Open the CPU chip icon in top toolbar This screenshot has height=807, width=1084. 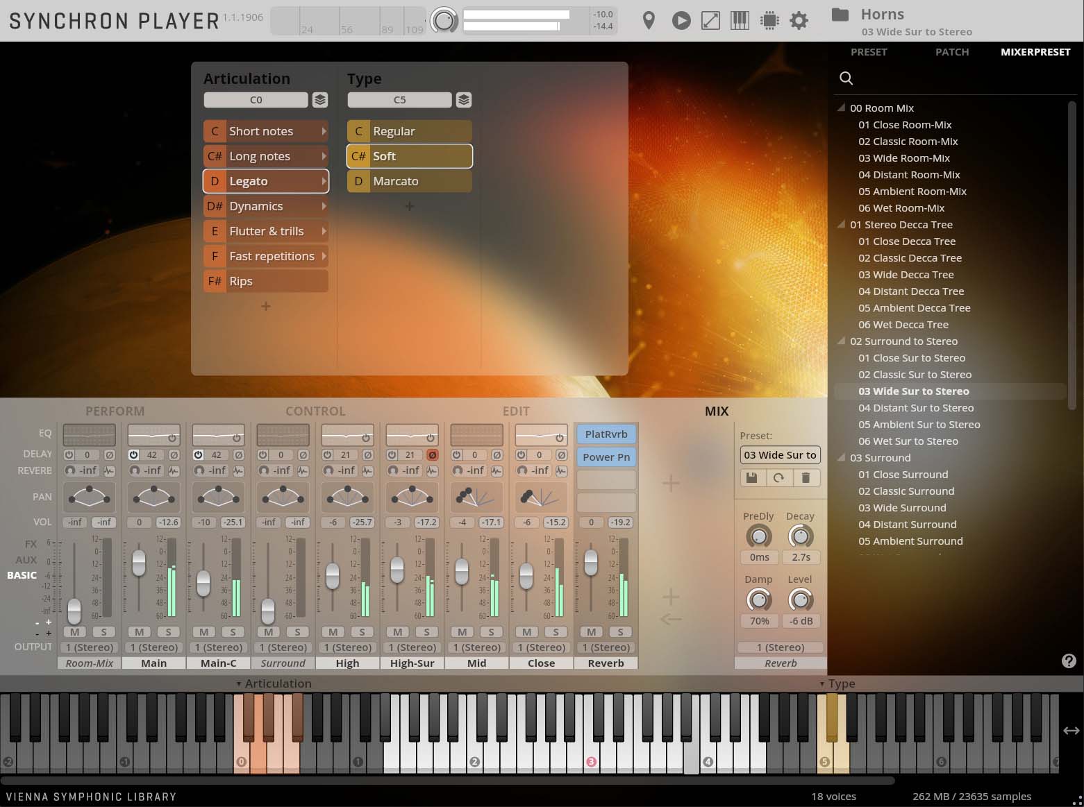pos(769,21)
